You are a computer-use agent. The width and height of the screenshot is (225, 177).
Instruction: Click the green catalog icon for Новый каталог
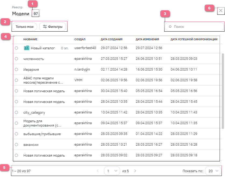26,48
